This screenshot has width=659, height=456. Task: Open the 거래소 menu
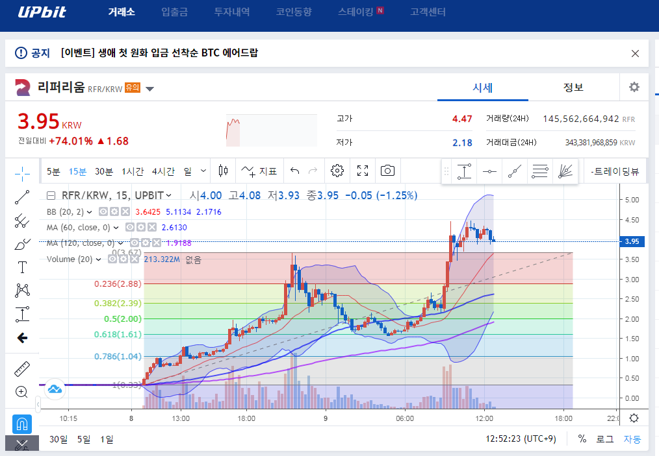(122, 12)
